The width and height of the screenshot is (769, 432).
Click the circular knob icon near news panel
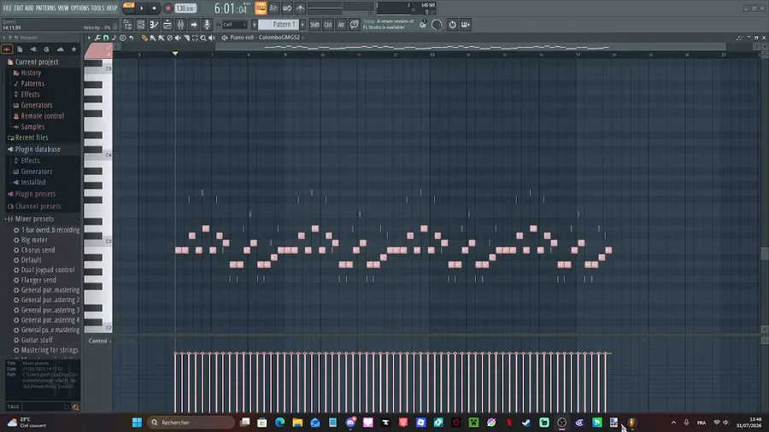[437, 25]
